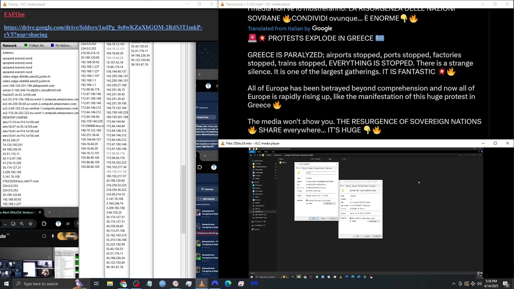Open the notification center icon
This screenshot has height=289, width=514.
coord(506,284)
